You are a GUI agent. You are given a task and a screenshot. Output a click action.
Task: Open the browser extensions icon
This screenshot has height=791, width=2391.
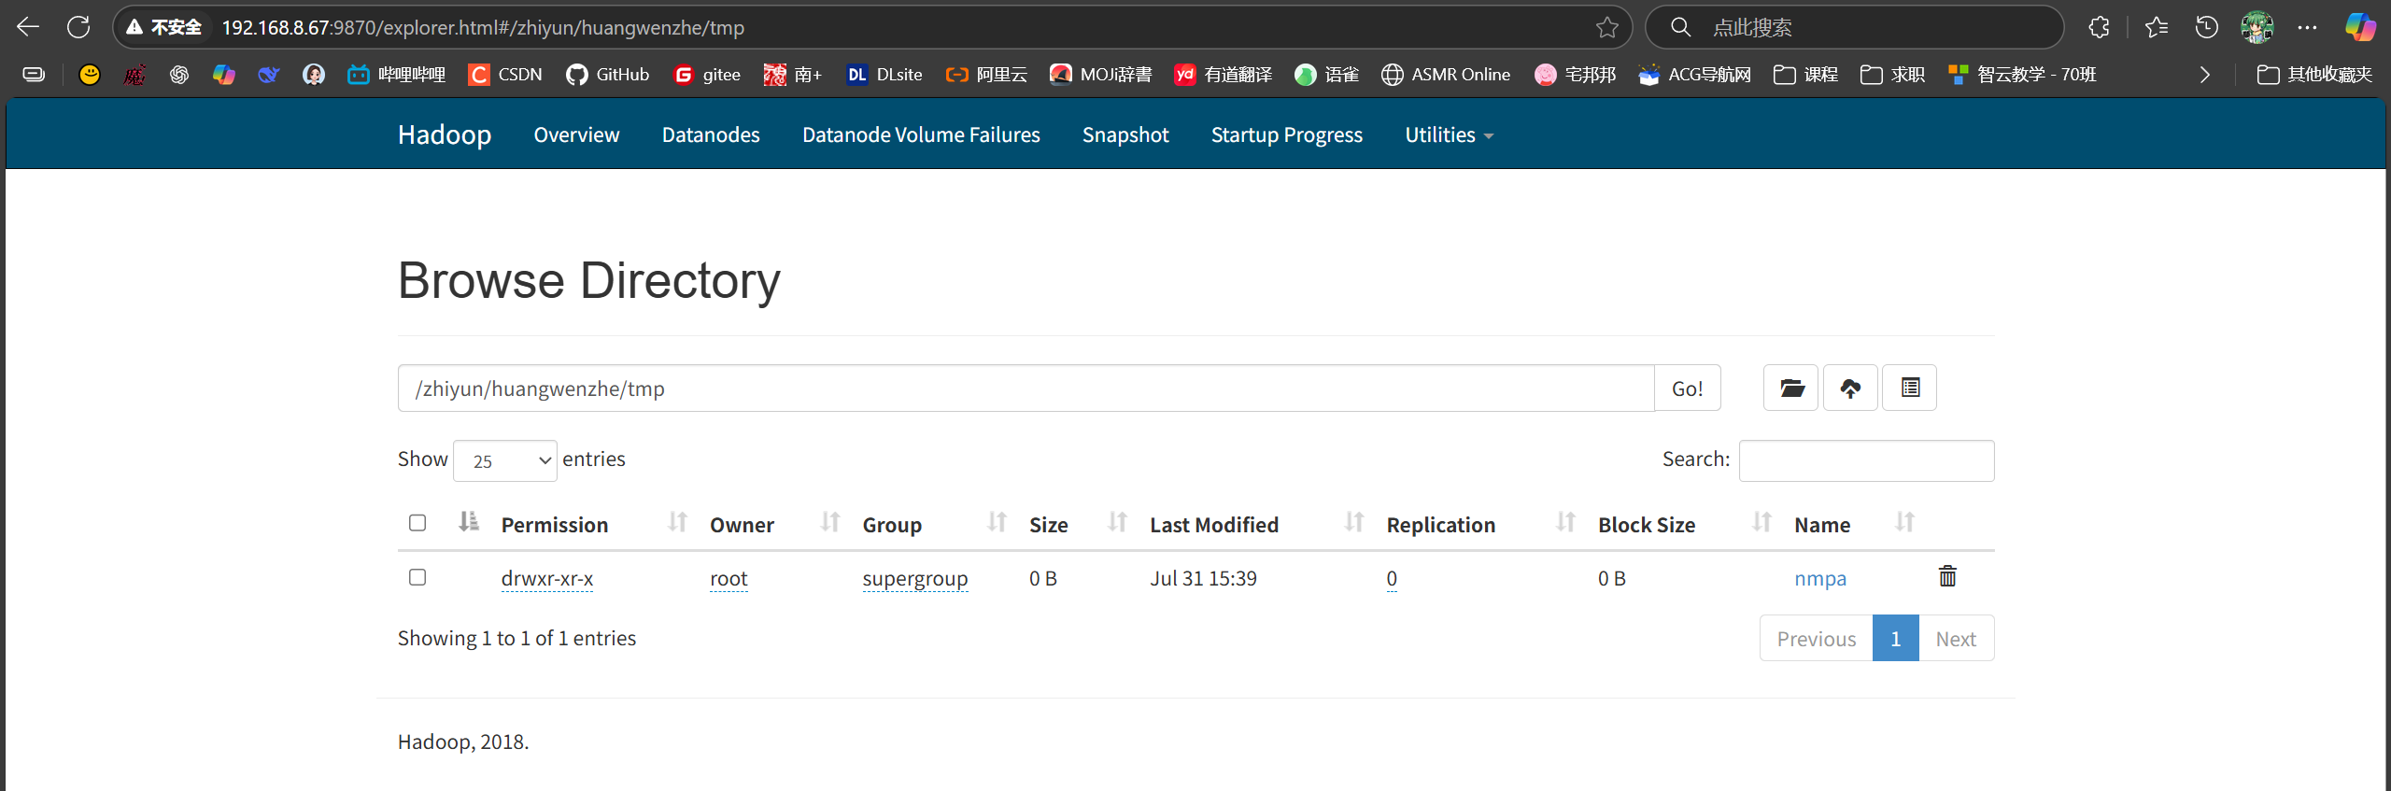coord(2099,27)
